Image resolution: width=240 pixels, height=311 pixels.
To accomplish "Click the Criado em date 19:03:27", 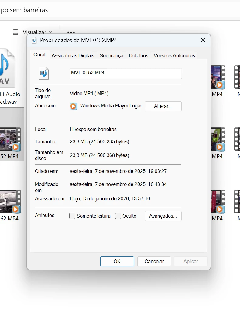I will click(x=118, y=171).
